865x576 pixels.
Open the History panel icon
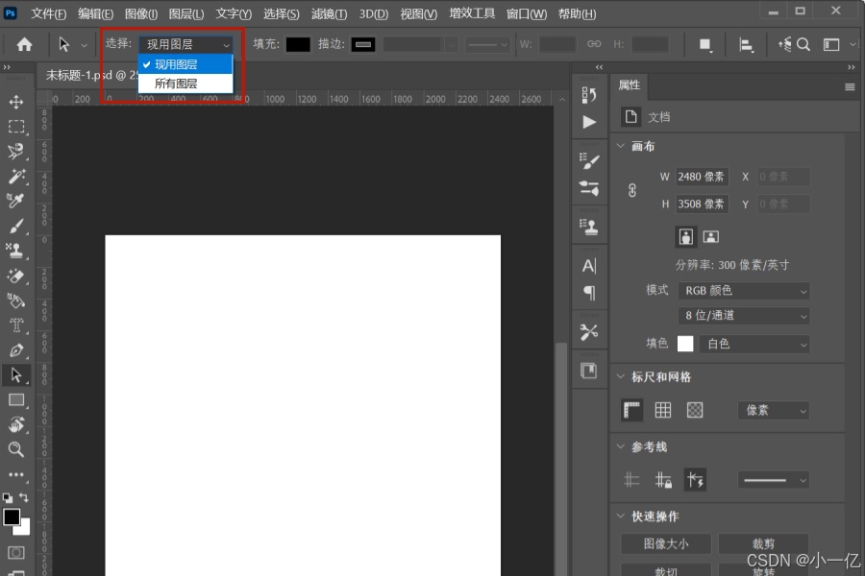[589, 95]
